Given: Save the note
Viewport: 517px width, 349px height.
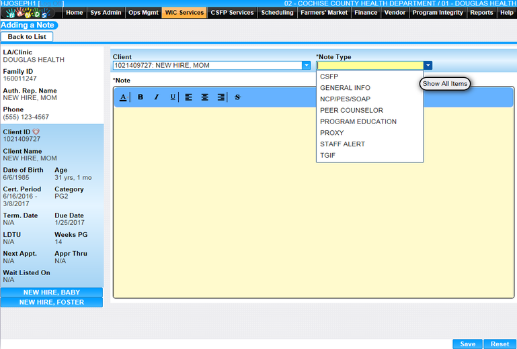Looking at the screenshot, I should [467, 344].
